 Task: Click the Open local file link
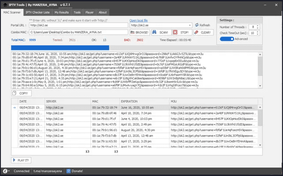[x=140, y=20]
